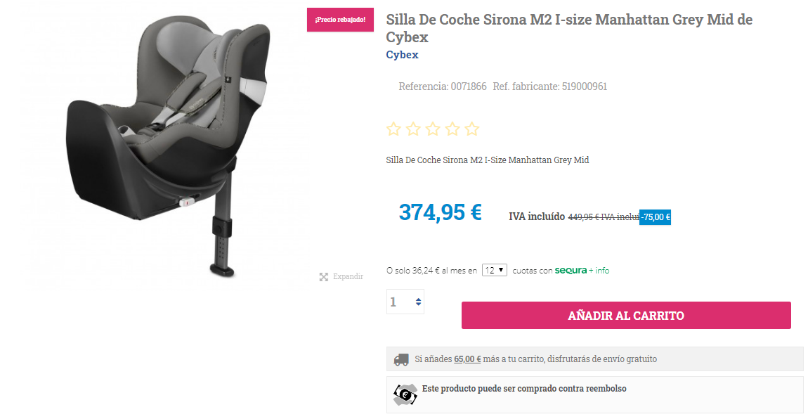Click the cash on delivery icon
The height and width of the screenshot is (419, 808).
405,395
